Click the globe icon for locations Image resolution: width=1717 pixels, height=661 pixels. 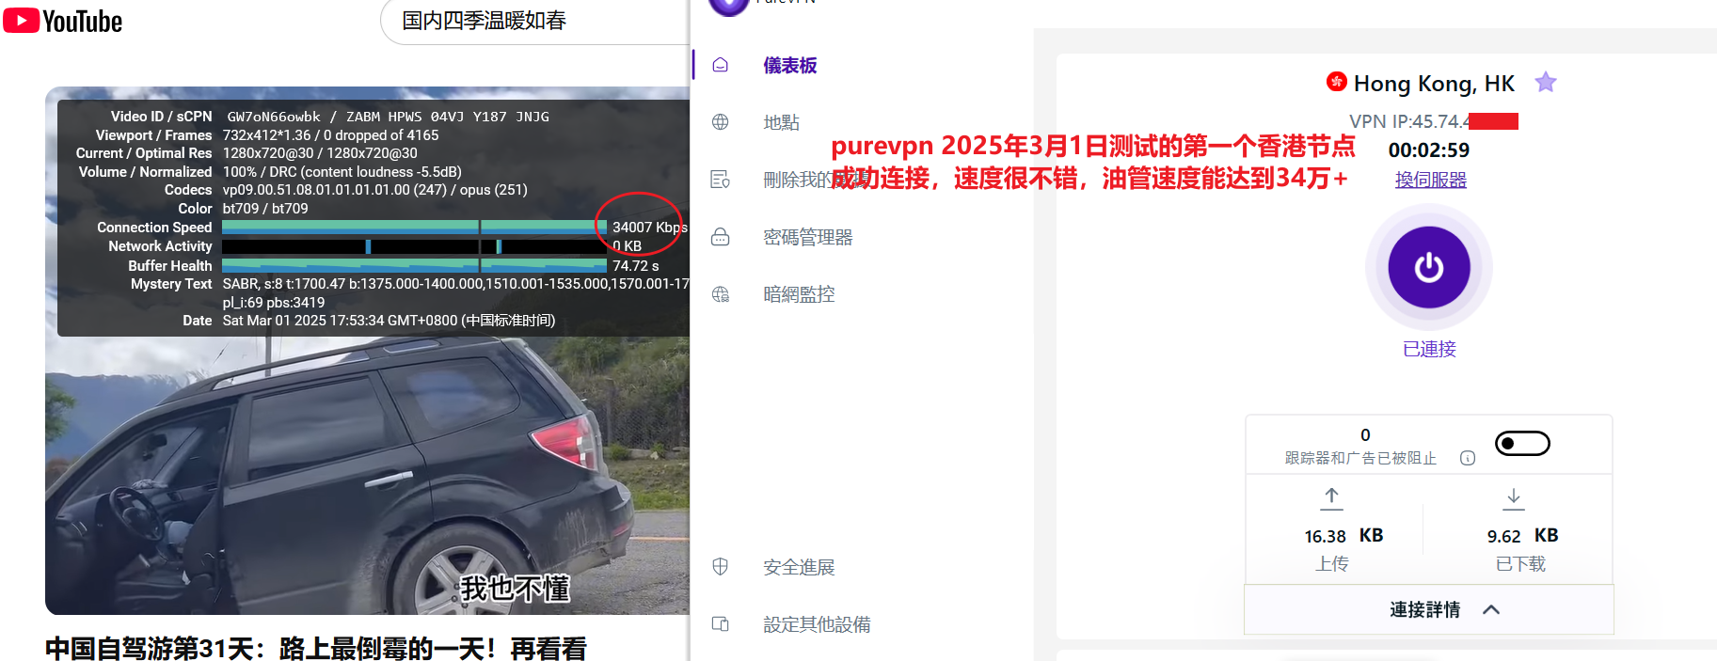click(721, 122)
